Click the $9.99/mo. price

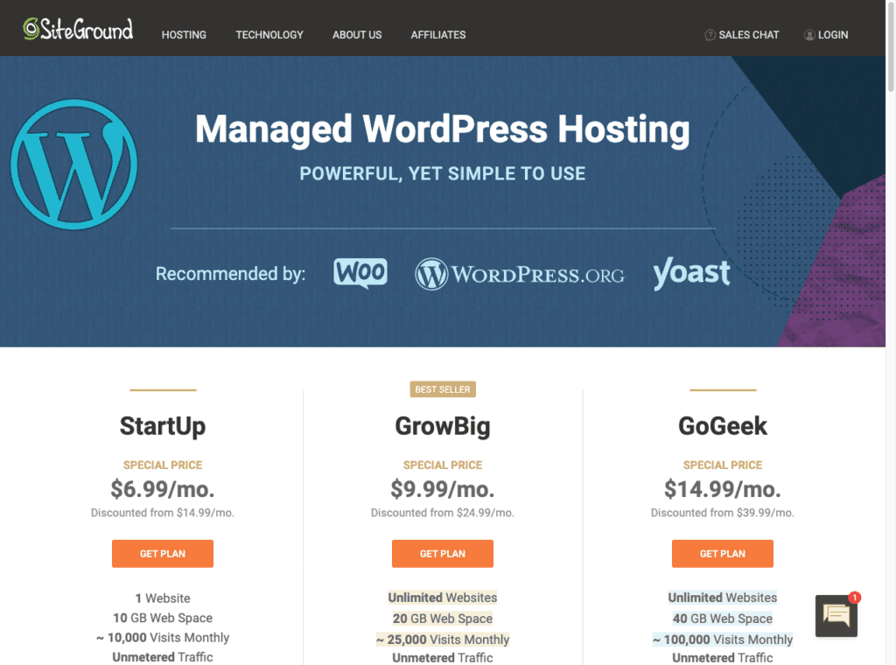coord(443,489)
